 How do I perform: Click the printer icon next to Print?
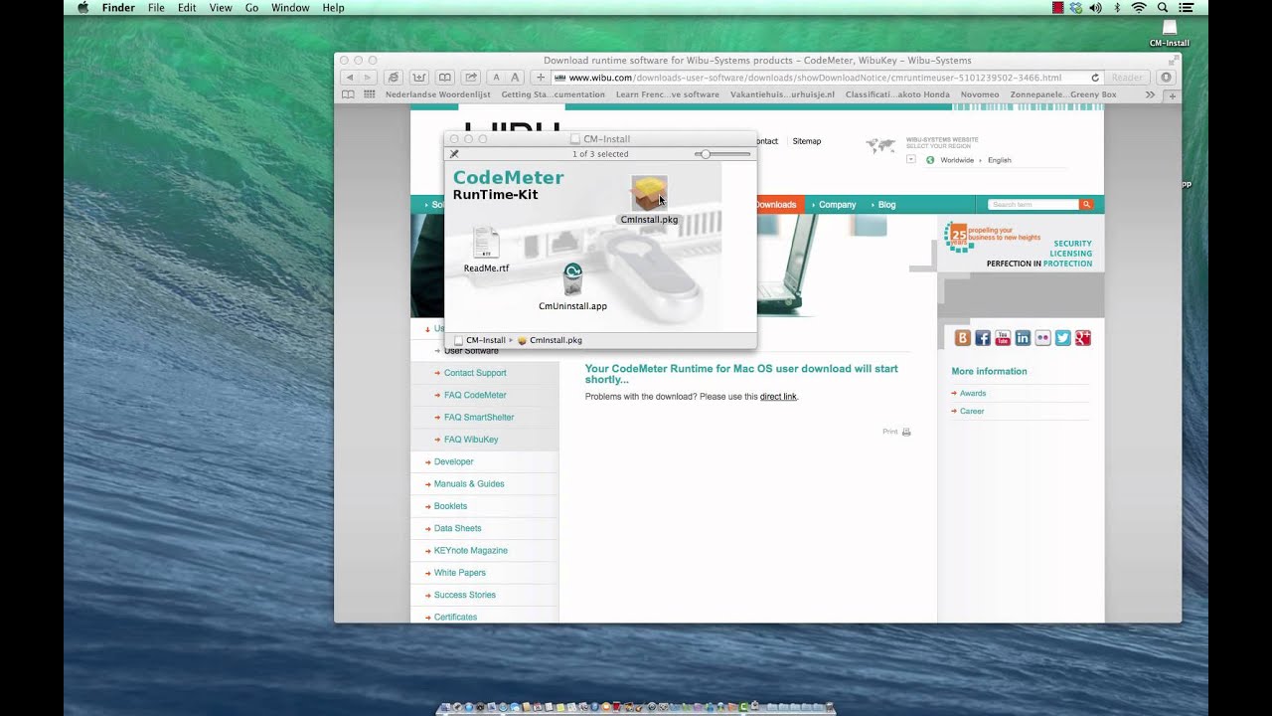[906, 432]
